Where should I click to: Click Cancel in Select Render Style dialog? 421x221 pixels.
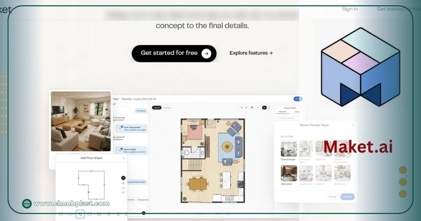pos(332,197)
